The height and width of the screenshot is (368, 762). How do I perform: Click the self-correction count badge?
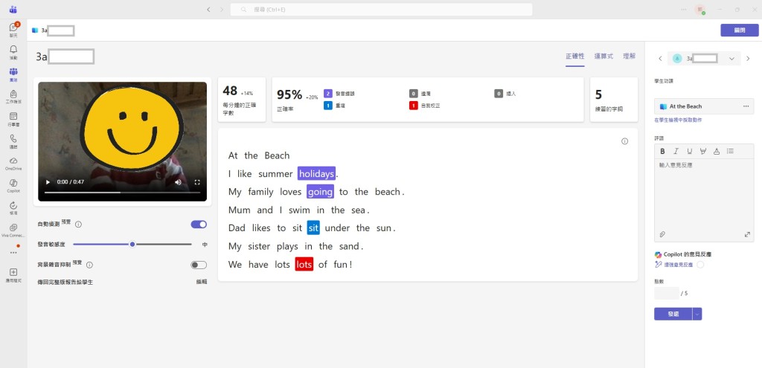point(414,106)
